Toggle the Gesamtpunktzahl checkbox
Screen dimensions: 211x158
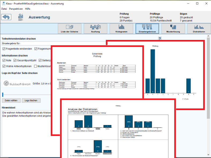15,60
